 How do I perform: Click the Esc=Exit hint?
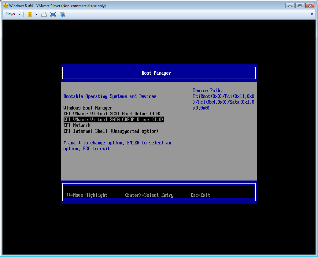coord(200,195)
